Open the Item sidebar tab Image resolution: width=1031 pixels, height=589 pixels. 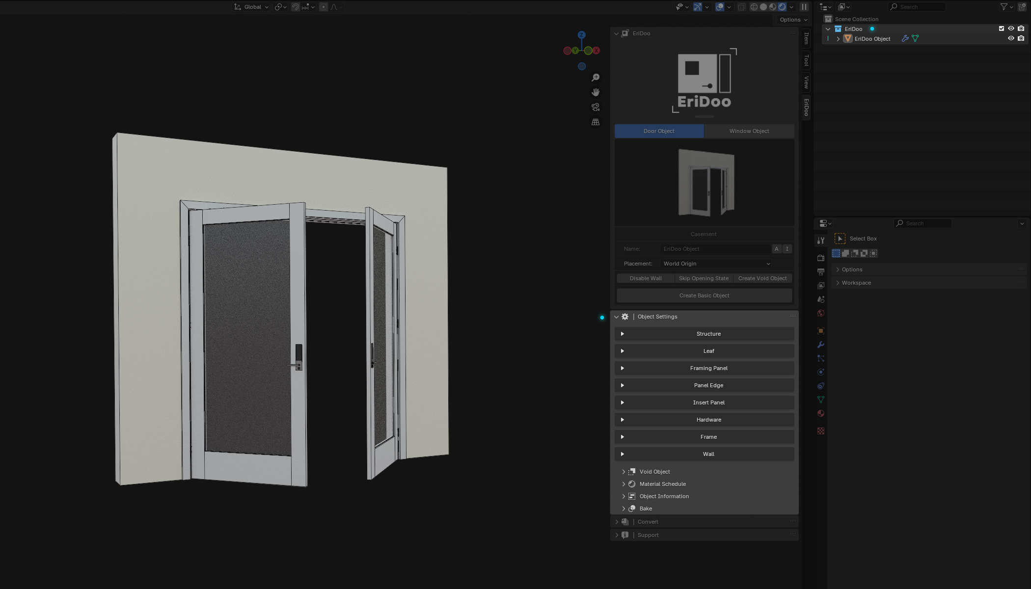coord(806,38)
